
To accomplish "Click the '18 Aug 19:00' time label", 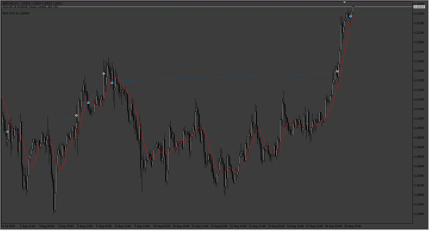I will click(x=353, y=226).
